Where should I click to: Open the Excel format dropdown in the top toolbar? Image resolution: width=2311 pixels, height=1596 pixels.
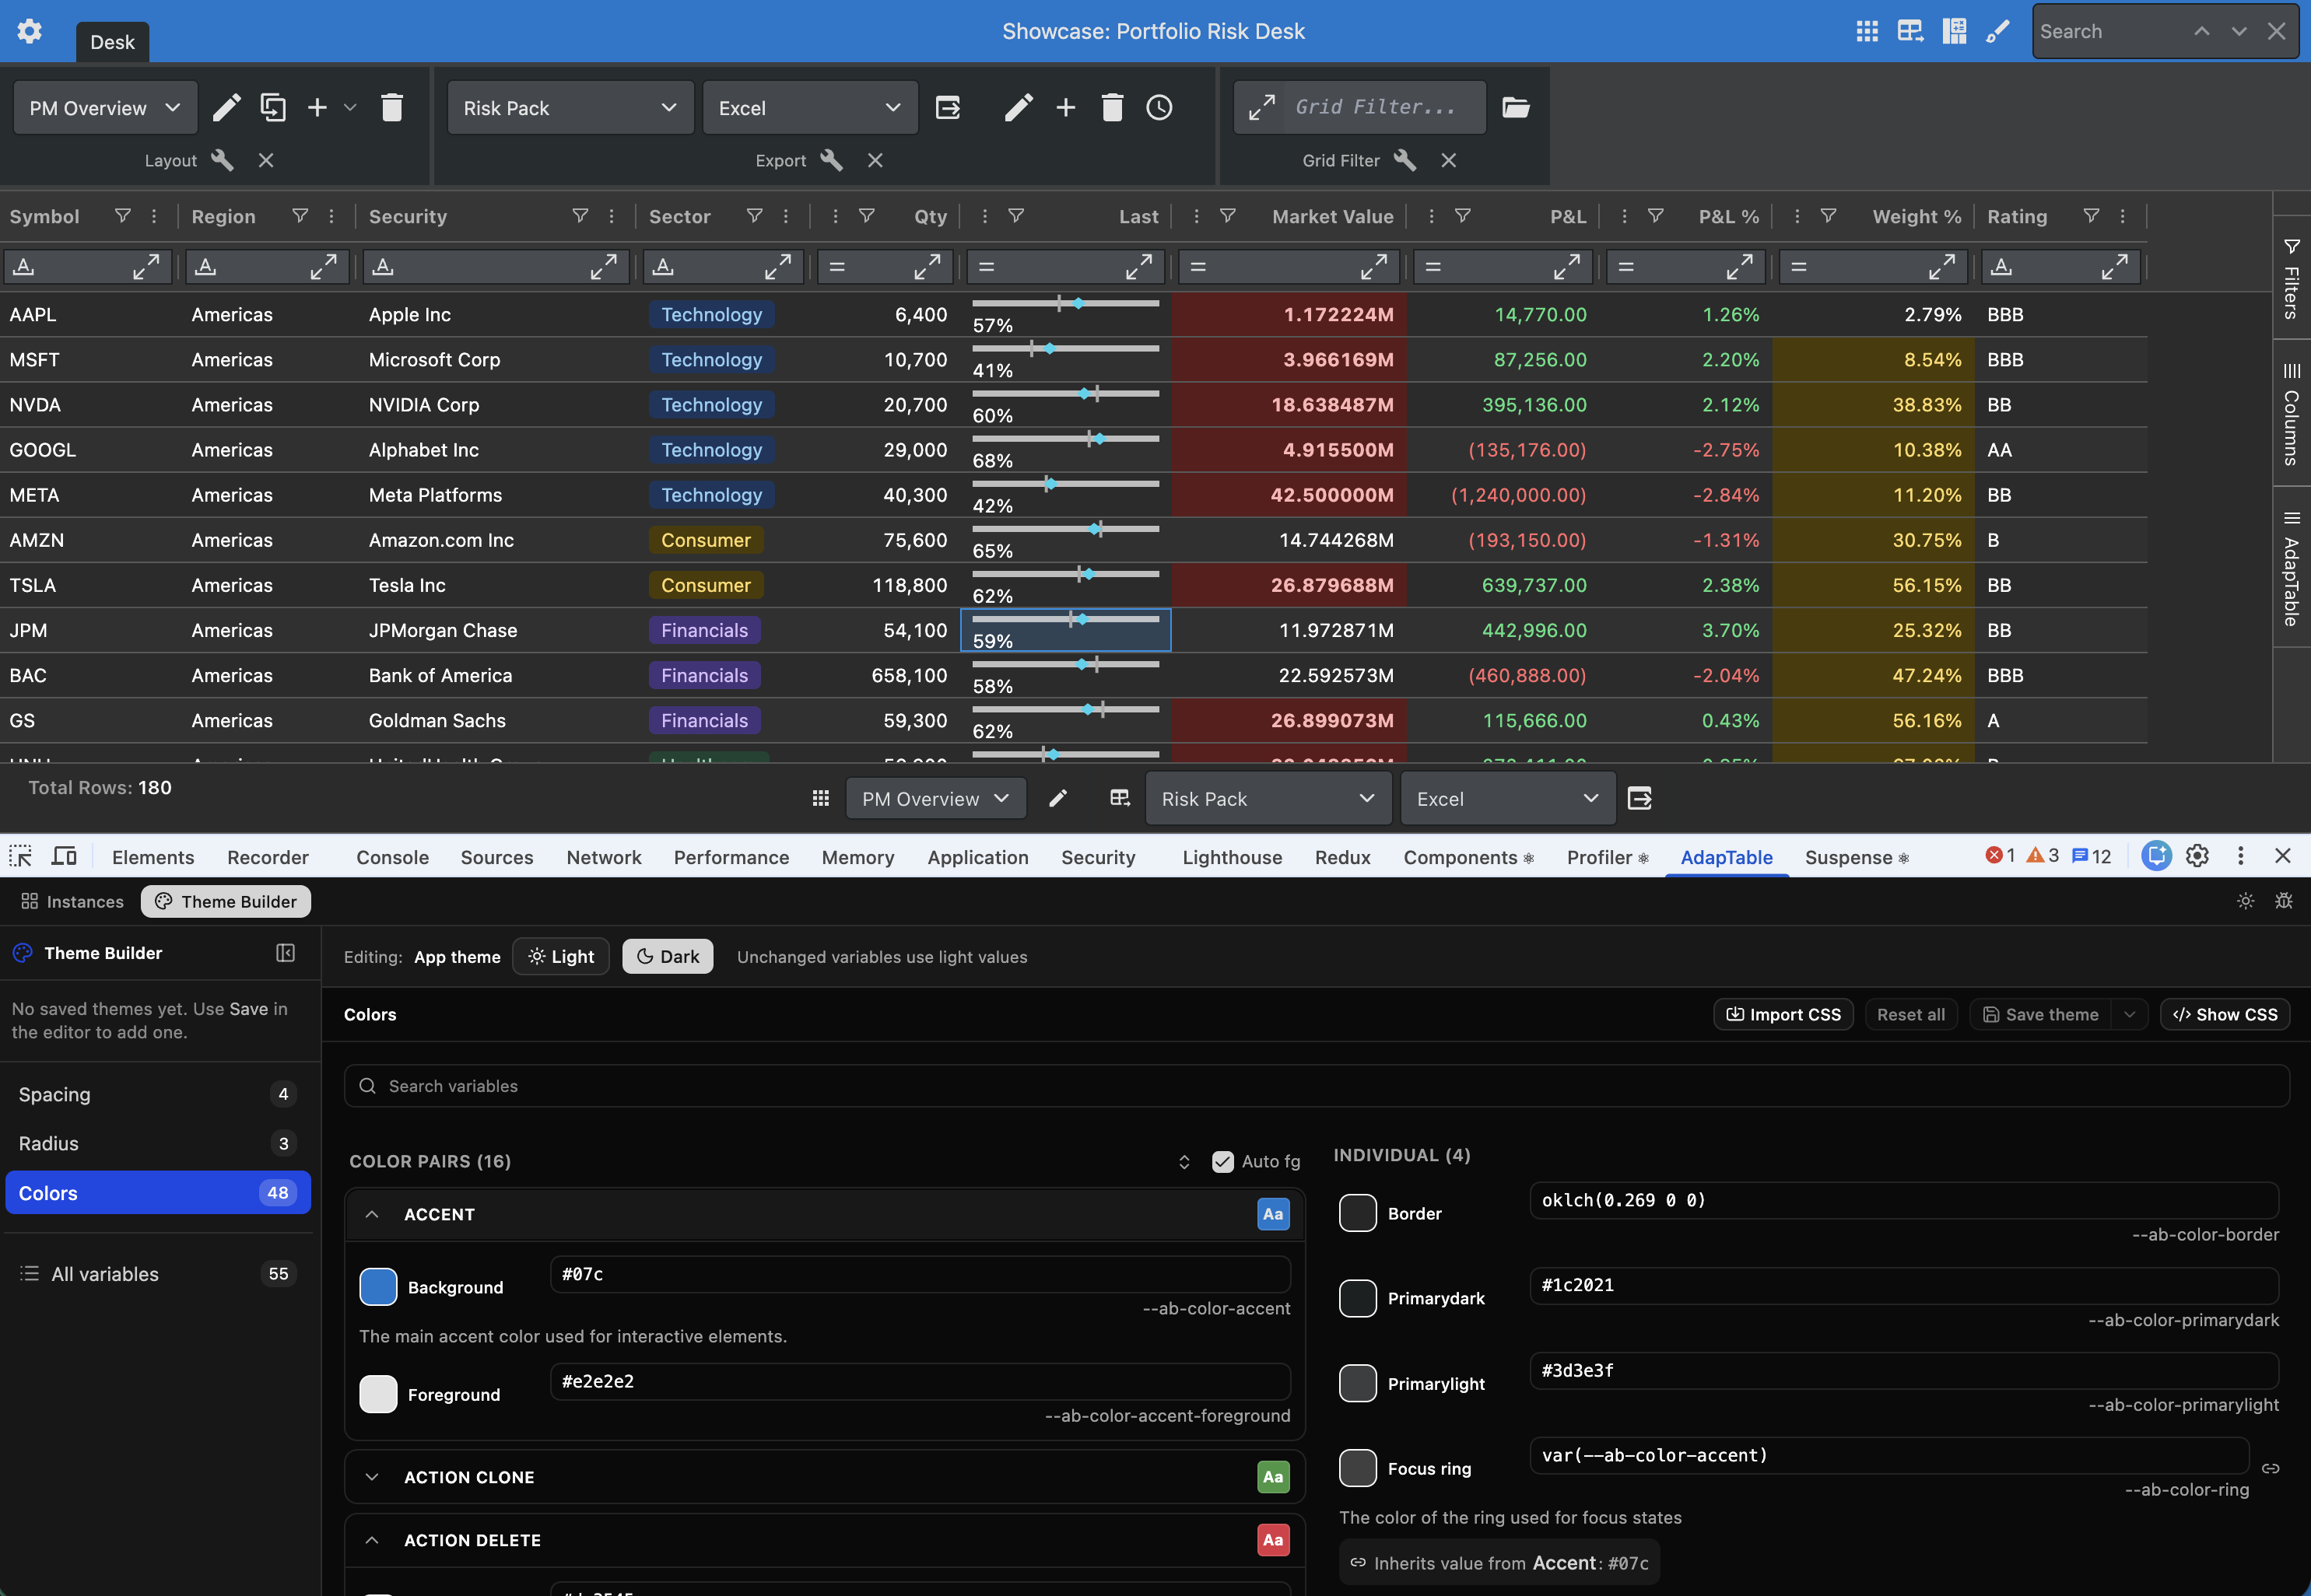(x=810, y=107)
